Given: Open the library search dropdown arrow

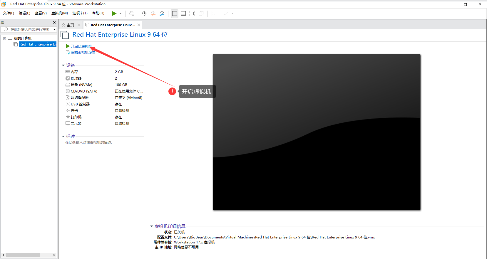Looking at the screenshot, I should 54,29.
